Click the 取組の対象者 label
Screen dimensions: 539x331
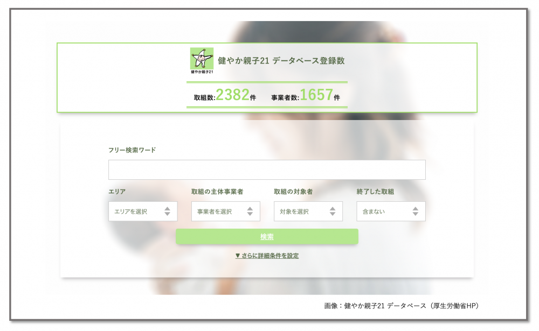(293, 192)
